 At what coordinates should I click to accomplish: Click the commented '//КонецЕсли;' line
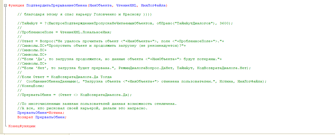click(x=31, y=86)
